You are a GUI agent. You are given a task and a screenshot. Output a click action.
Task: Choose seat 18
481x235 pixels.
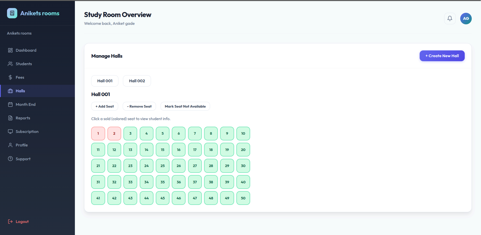click(211, 150)
